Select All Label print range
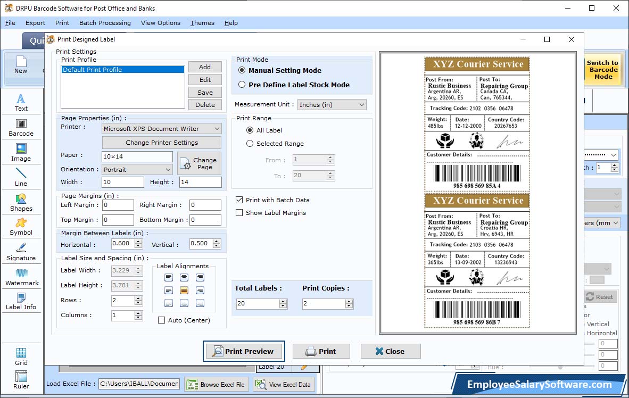 tap(250, 130)
